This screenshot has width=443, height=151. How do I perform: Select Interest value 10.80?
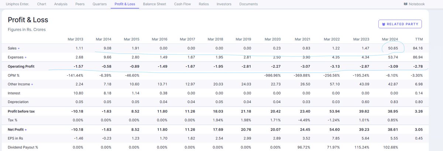[78, 93]
